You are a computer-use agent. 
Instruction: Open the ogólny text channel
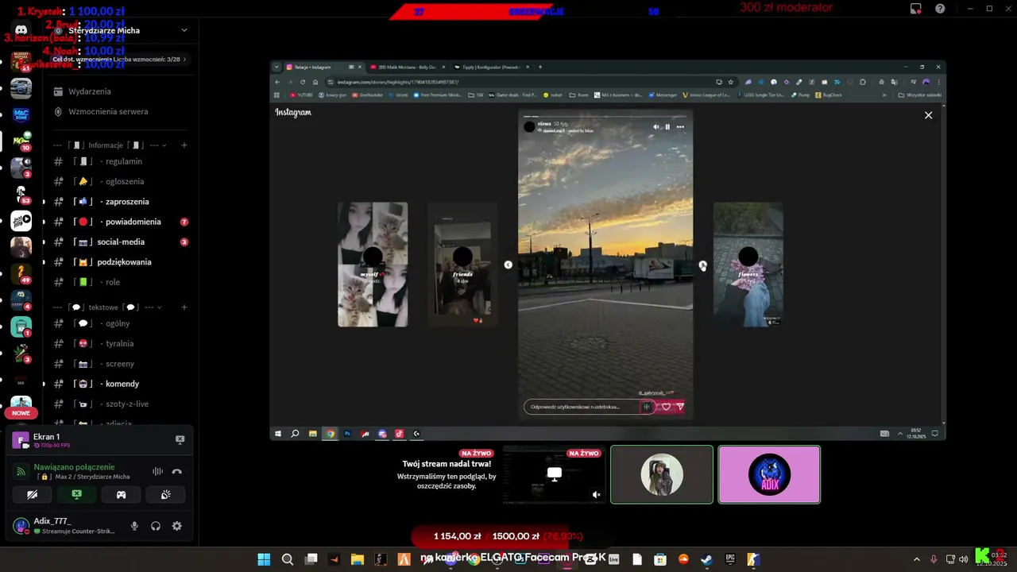pos(119,323)
